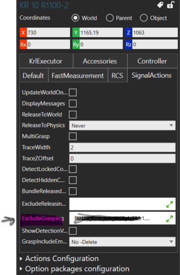Viewport: 180px width, 275px height.
Task: Click the Z coordinate field
Action: point(155,32)
